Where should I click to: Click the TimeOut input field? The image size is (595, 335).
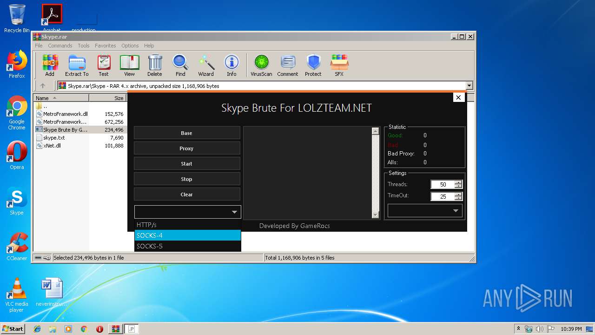click(x=443, y=196)
